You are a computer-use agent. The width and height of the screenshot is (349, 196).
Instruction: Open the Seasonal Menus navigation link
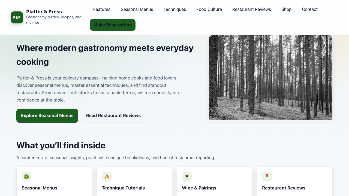pos(137,9)
